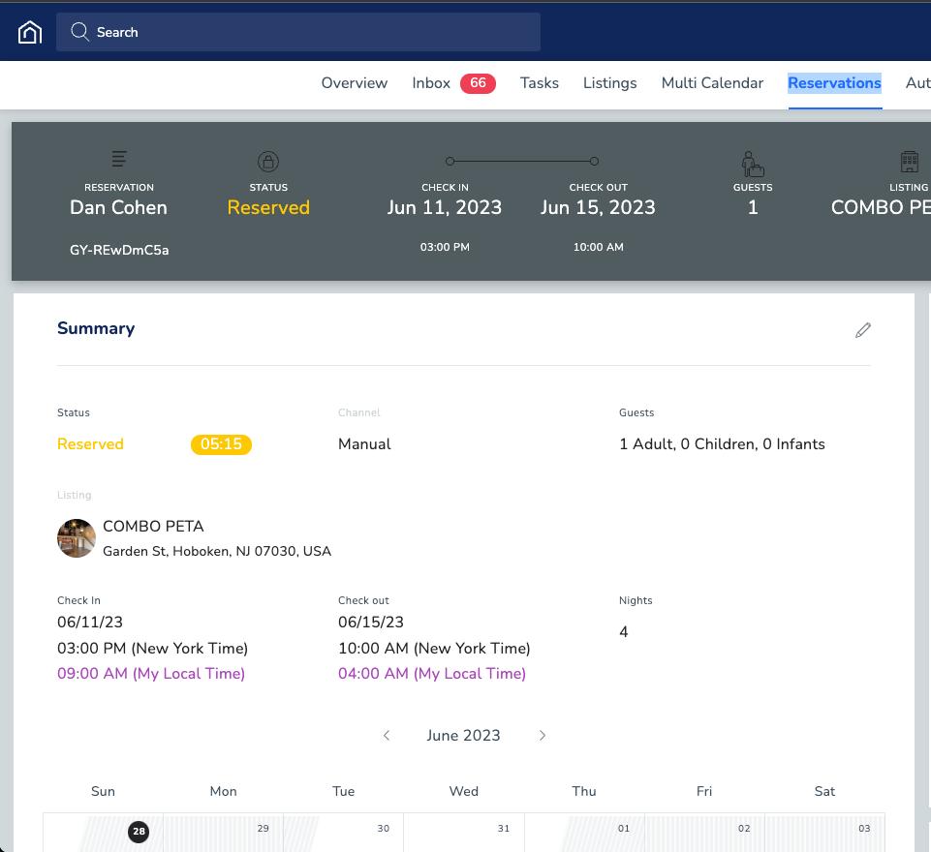The width and height of the screenshot is (931, 852).
Task: Go to previous month with left chevron
Action: click(387, 736)
